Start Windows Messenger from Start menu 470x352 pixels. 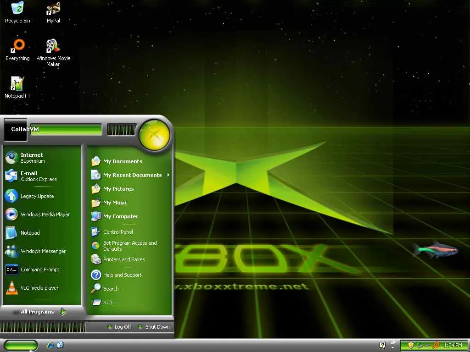pos(42,251)
